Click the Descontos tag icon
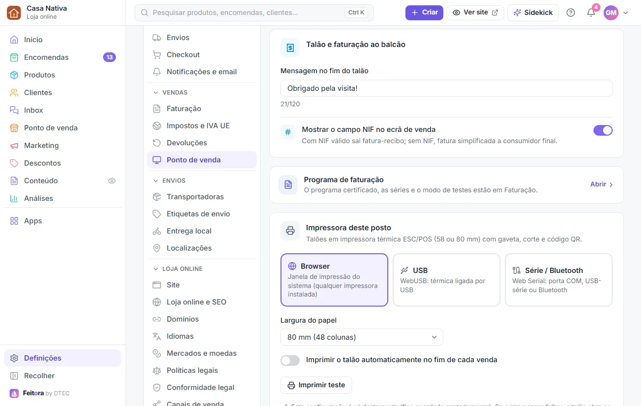This screenshot has height=406, width=641. tap(14, 163)
